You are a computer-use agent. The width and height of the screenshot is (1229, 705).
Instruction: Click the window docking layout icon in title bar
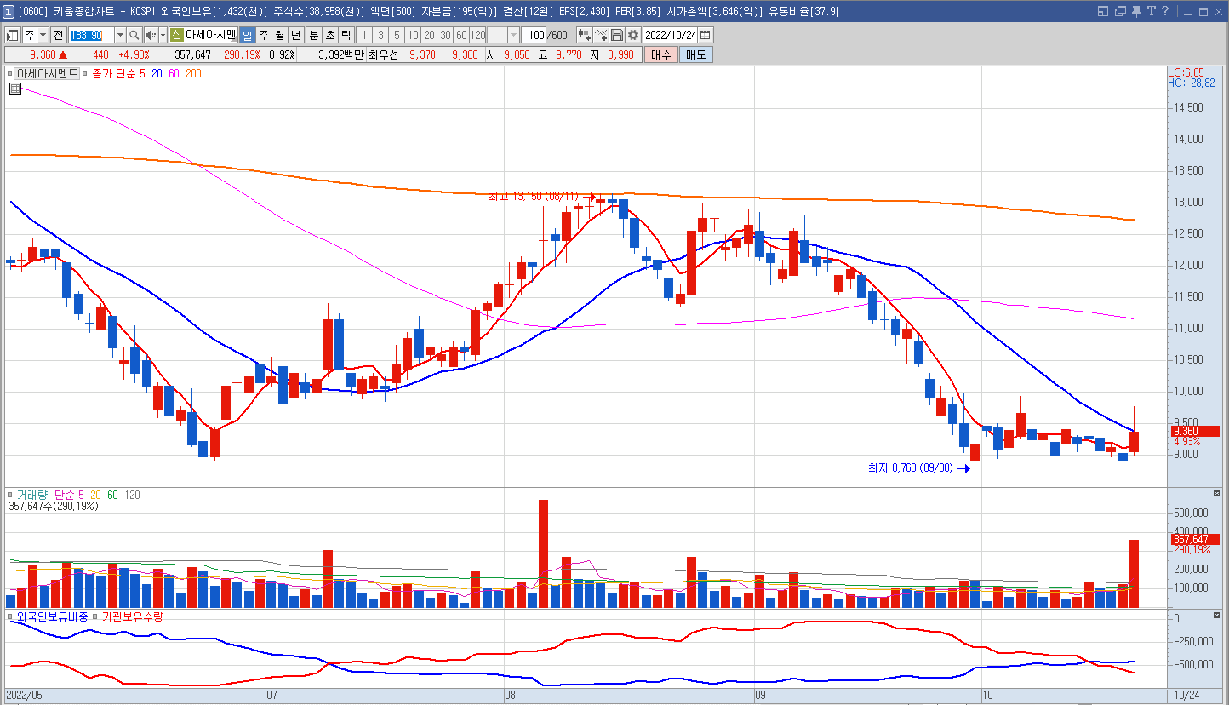coord(1102,11)
